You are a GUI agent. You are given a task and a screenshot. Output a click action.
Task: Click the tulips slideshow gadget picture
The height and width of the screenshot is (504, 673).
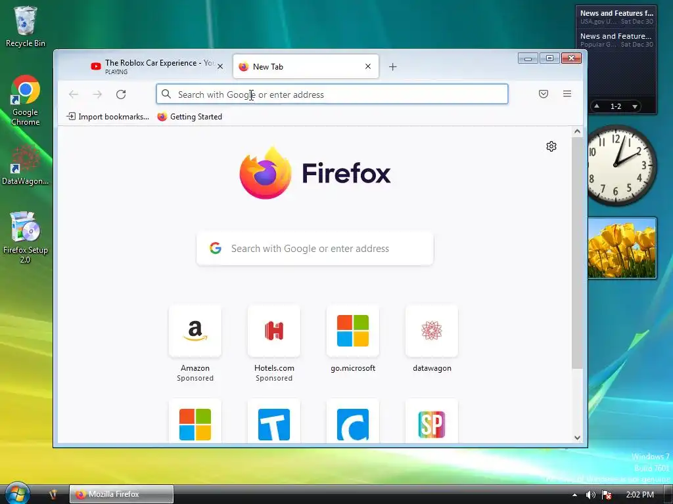pyautogui.click(x=622, y=248)
